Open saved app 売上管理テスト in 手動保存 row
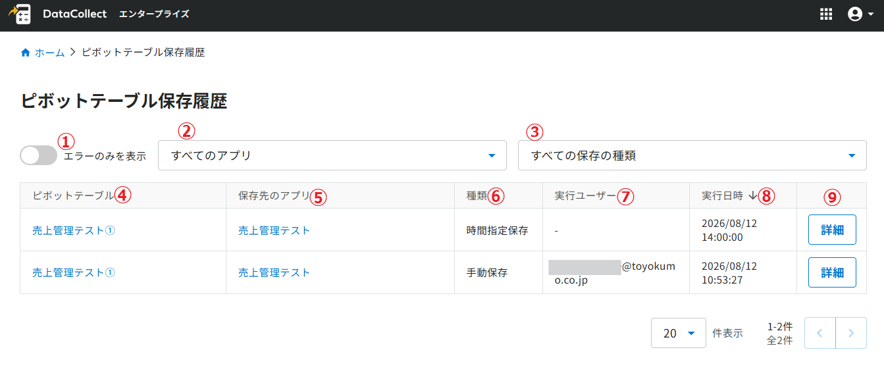 point(274,272)
